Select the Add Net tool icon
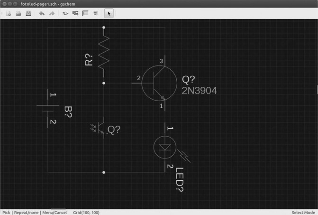Viewport: 318px width, 215px height. (75, 13)
